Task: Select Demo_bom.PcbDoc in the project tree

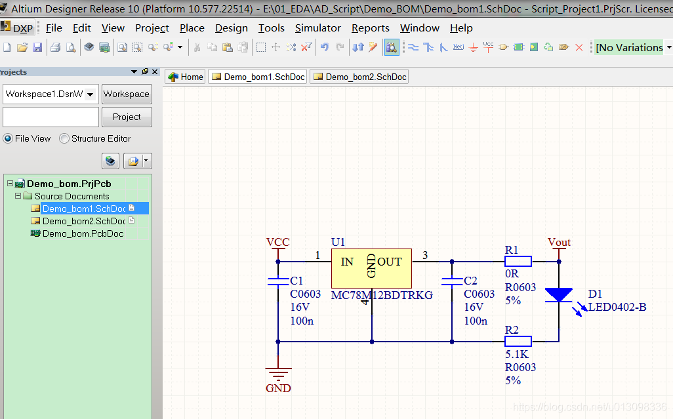Action: [x=83, y=233]
